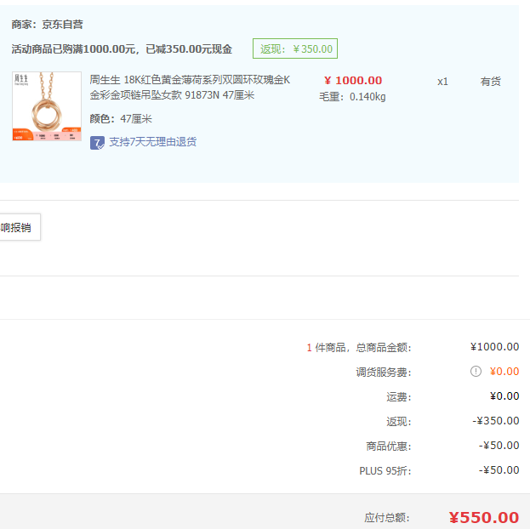Click the PLUS 95折 -¥50.00 amount
The image size is (530, 529).
[499, 470]
